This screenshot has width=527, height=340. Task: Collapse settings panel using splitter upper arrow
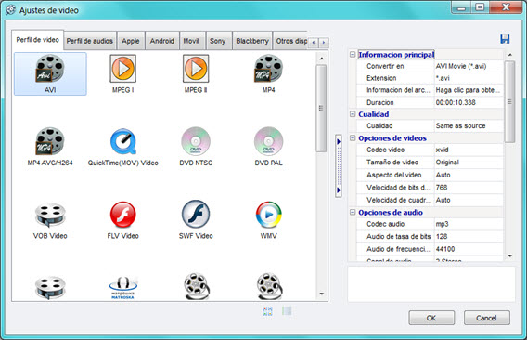(x=339, y=142)
